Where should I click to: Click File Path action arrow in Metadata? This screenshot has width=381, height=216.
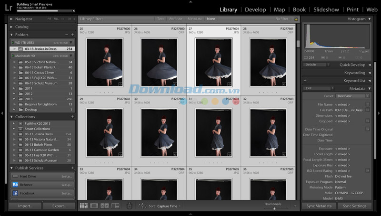367,110
